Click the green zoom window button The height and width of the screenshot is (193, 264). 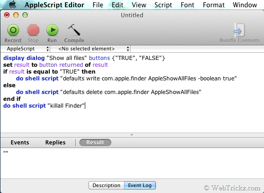click(25, 15)
